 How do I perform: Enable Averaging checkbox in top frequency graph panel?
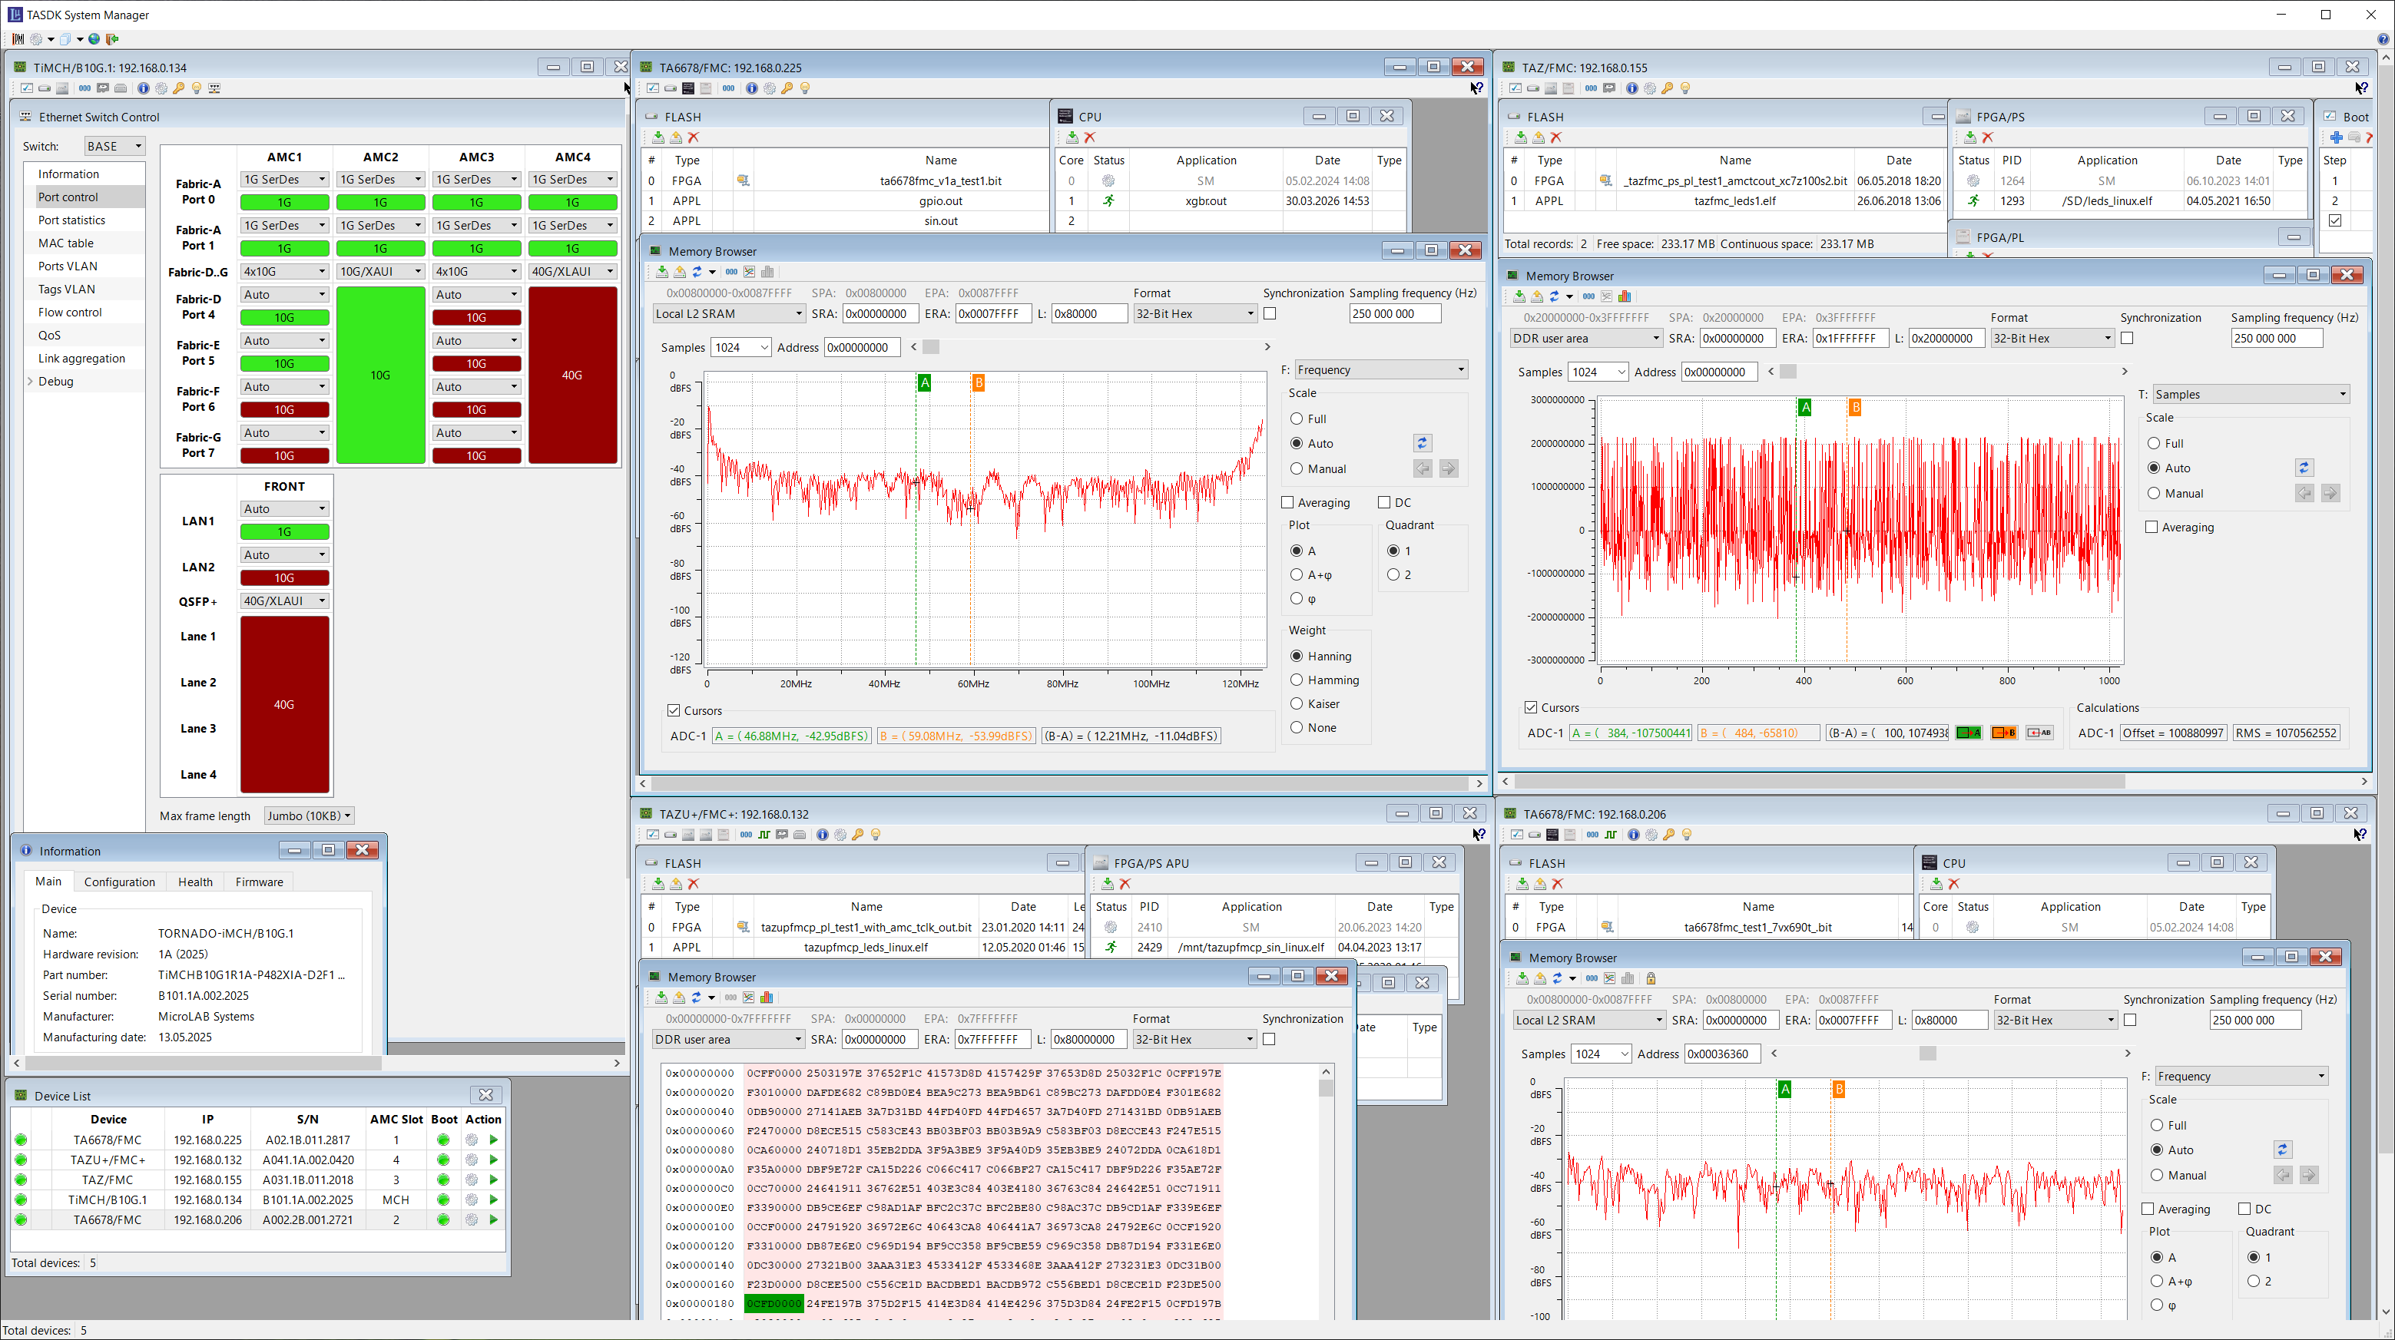click(1287, 503)
